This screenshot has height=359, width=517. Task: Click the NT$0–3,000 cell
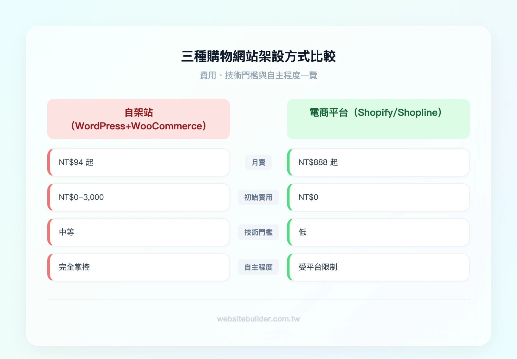(139, 197)
